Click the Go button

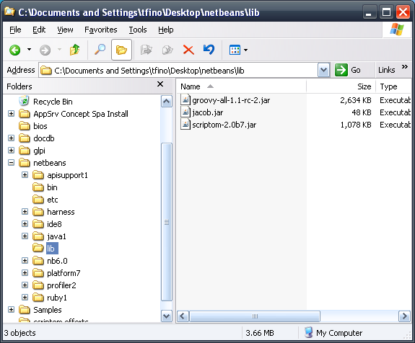point(348,70)
